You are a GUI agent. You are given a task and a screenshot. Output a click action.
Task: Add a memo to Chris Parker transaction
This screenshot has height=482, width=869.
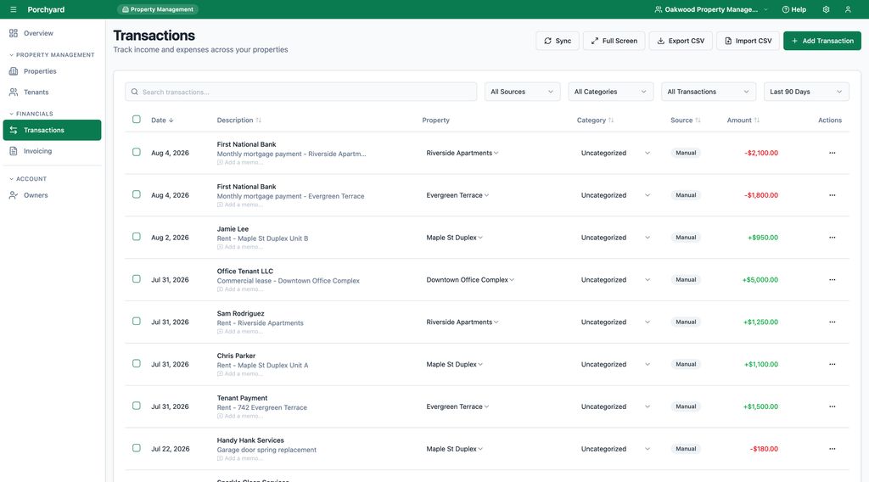(x=240, y=374)
